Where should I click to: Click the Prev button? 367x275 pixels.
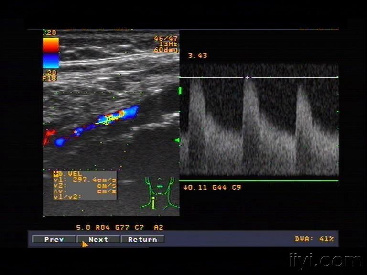point(54,239)
